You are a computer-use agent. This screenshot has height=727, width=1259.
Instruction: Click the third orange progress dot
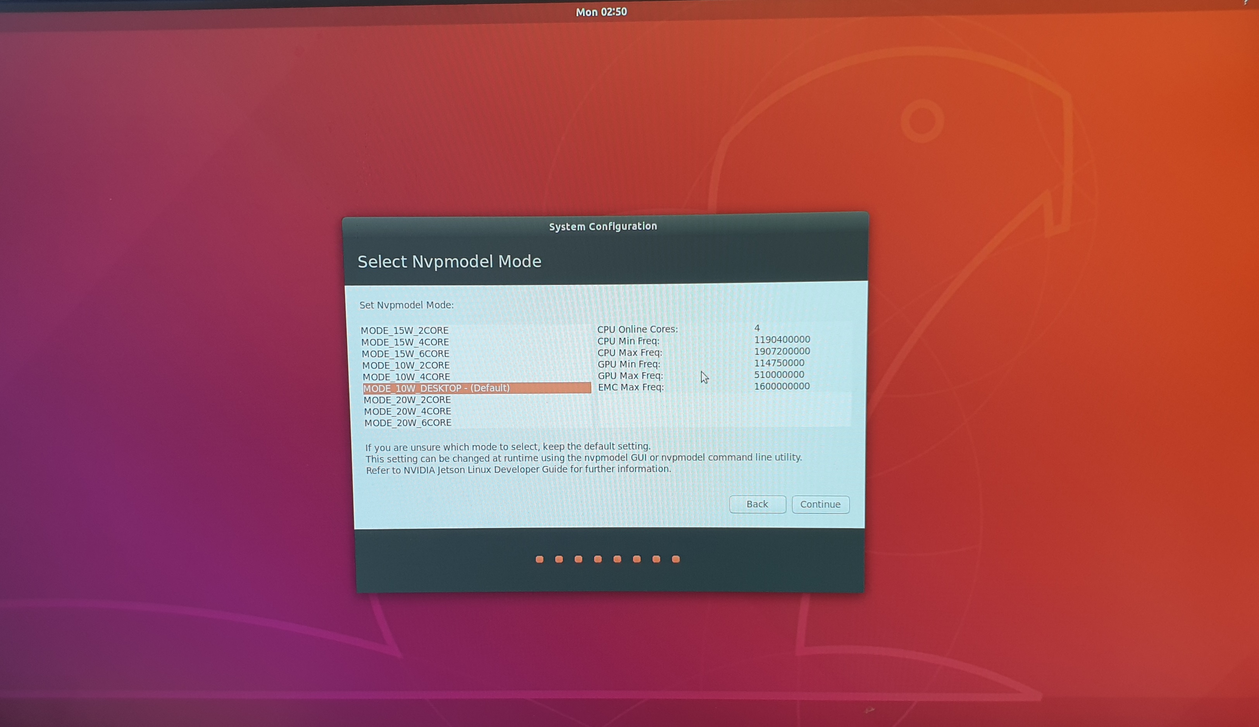[578, 559]
